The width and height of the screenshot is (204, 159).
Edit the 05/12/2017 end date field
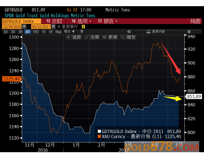click(41, 27)
